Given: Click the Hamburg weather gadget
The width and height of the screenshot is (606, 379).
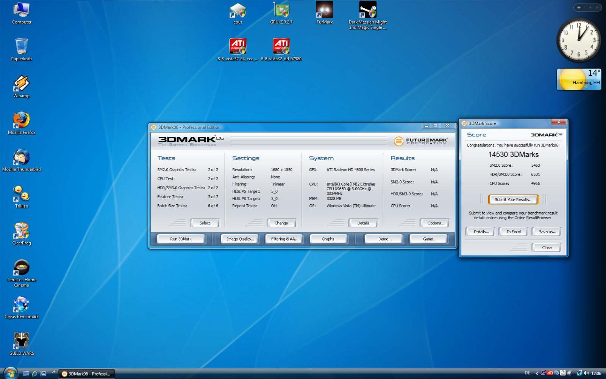Looking at the screenshot, I should pos(579,79).
